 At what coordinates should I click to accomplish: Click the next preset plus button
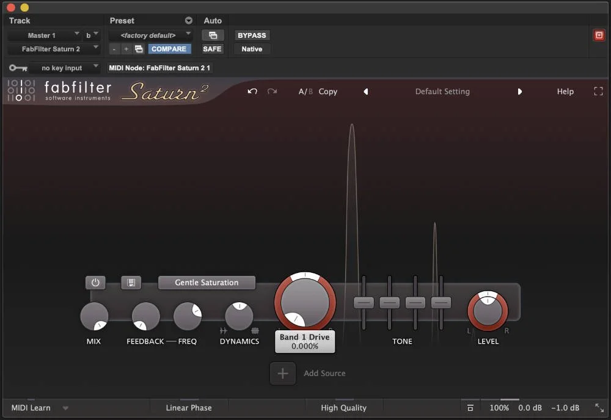[x=126, y=49]
